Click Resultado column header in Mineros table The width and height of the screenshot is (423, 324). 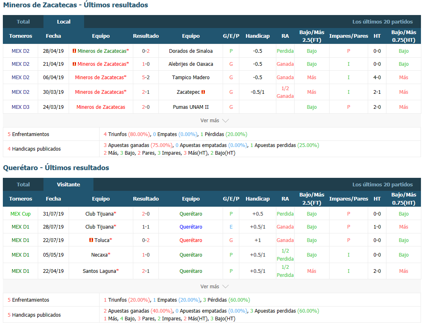pos(146,36)
